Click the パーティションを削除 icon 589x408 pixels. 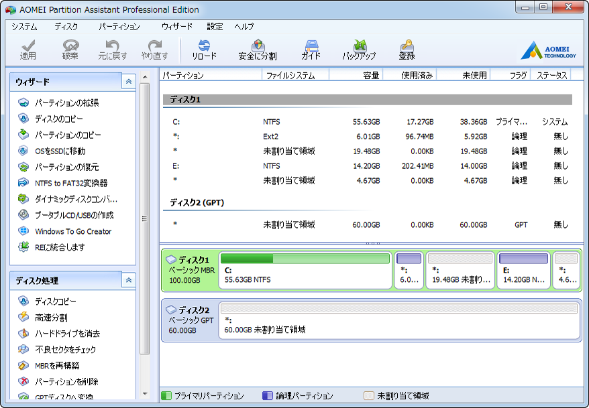(23, 381)
